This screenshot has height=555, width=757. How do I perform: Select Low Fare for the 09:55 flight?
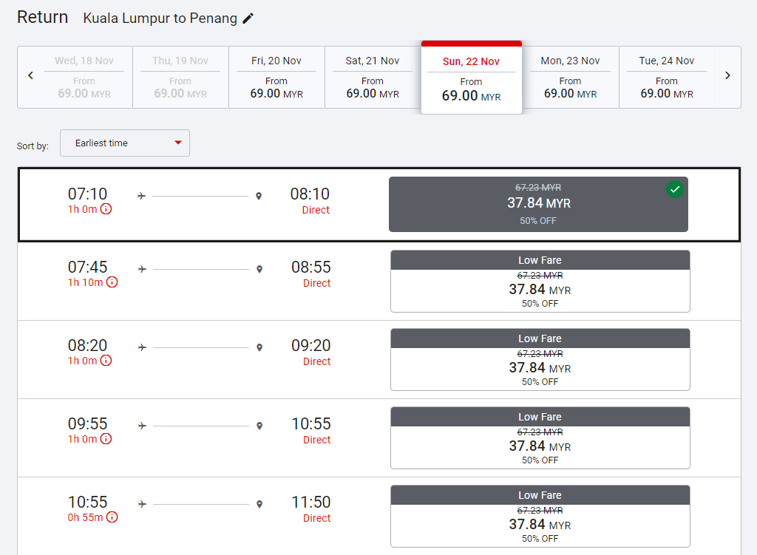540,438
